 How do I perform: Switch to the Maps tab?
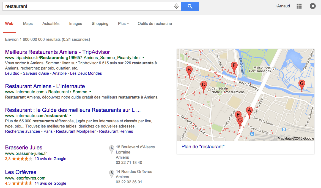click(28, 24)
